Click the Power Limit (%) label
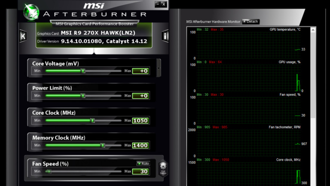Screen dimensions: 330x186 [x=52, y=88]
